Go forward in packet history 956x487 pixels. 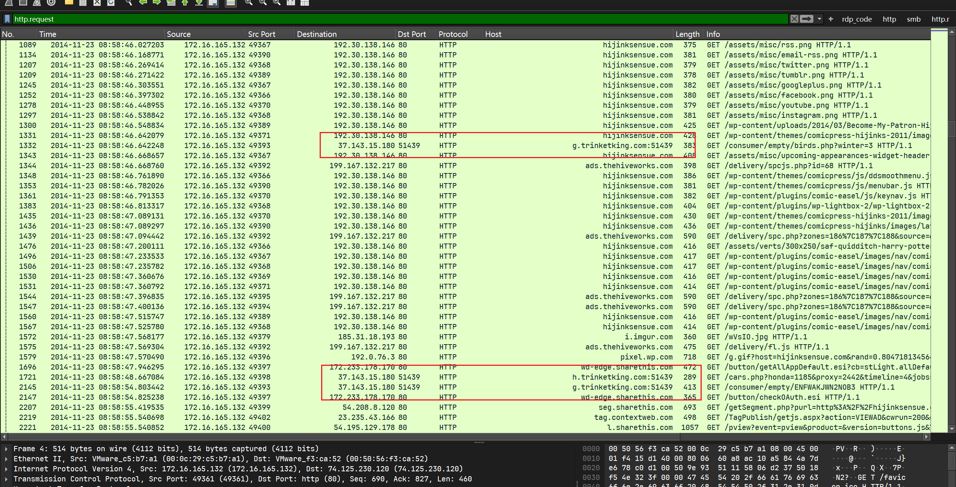pyautogui.click(x=157, y=3)
